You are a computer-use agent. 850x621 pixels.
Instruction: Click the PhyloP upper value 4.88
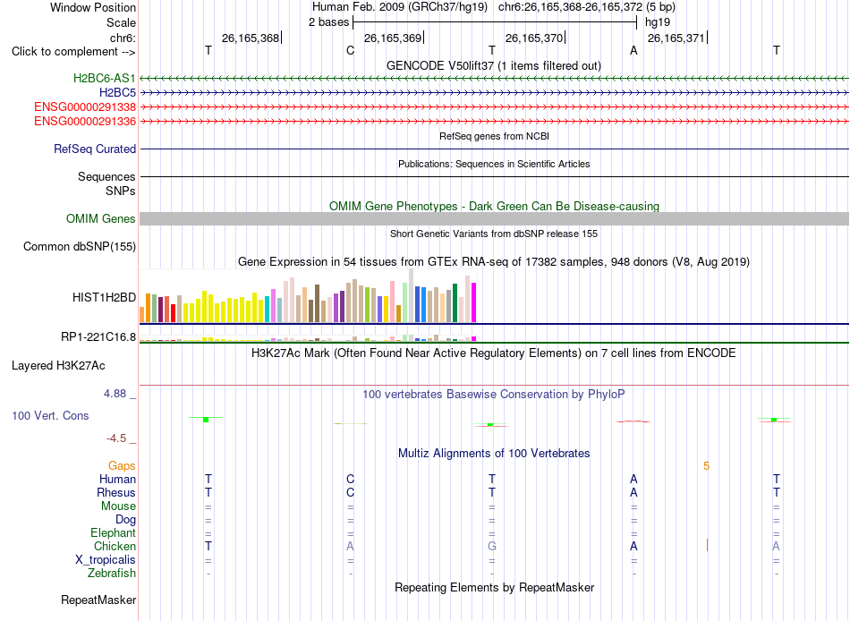pos(115,394)
